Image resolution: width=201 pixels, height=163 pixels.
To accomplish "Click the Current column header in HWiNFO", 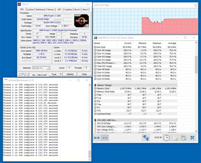I will pyautogui.click(x=128, y=43).
